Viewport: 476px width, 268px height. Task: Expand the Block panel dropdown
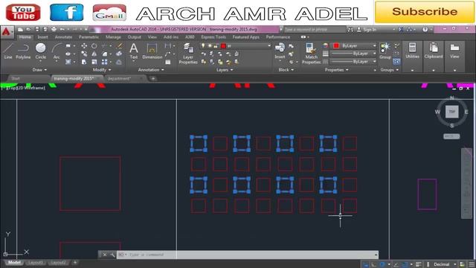[286, 70]
